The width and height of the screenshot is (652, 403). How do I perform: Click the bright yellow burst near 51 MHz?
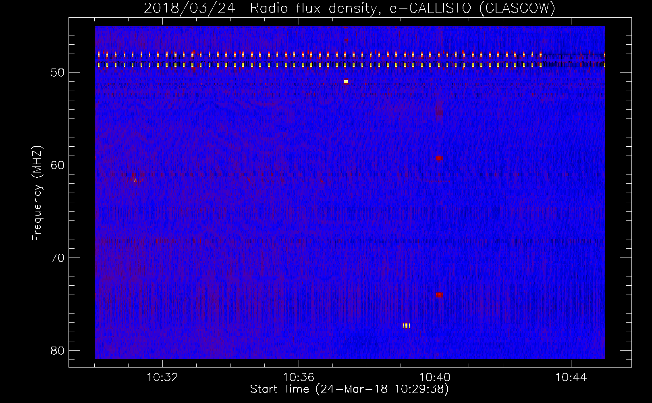point(346,81)
